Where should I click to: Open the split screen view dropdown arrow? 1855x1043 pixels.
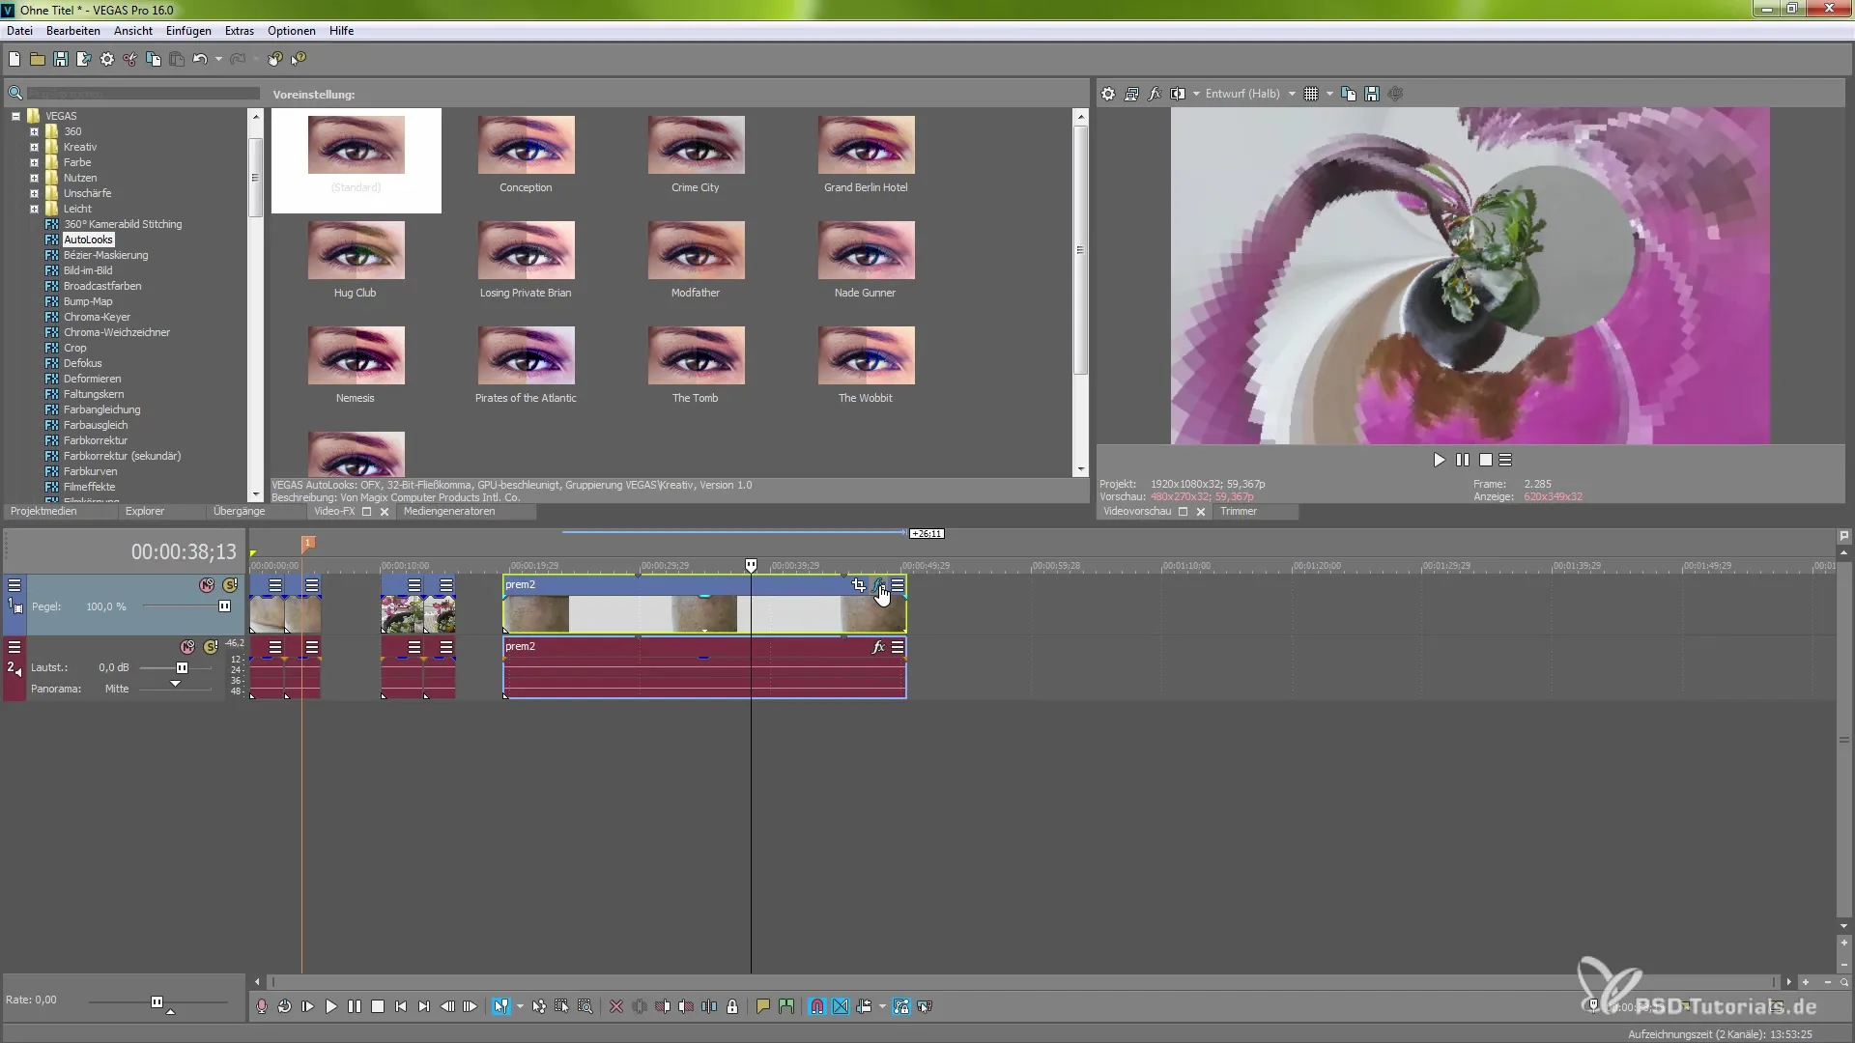(x=1196, y=94)
